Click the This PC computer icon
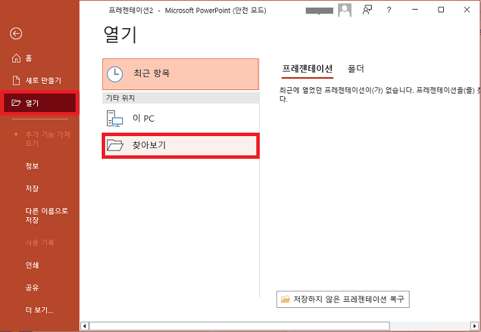This screenshot has height=332, width=481. click(x=115, y=118)
